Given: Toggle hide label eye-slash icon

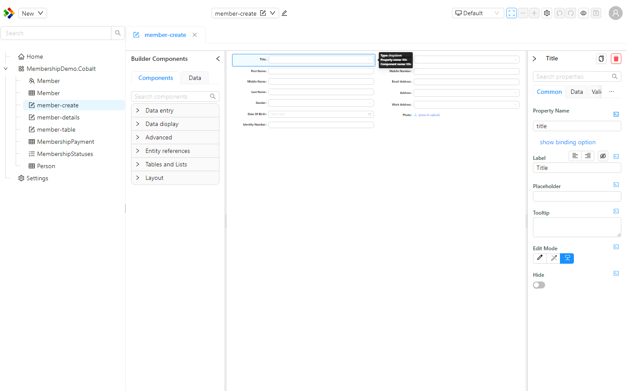Looking at the screenshot, I should pyautogui.click(x=603, y=156).
